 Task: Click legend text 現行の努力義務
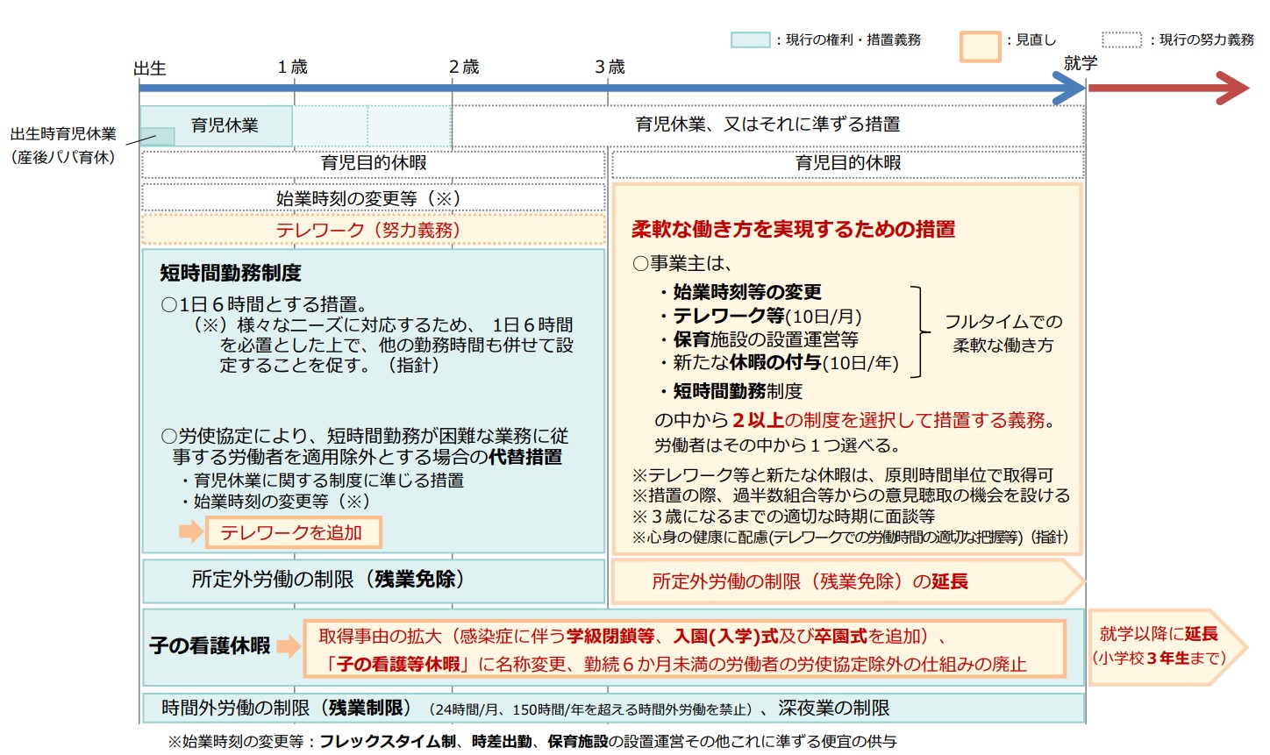[x=1207, y=40]
